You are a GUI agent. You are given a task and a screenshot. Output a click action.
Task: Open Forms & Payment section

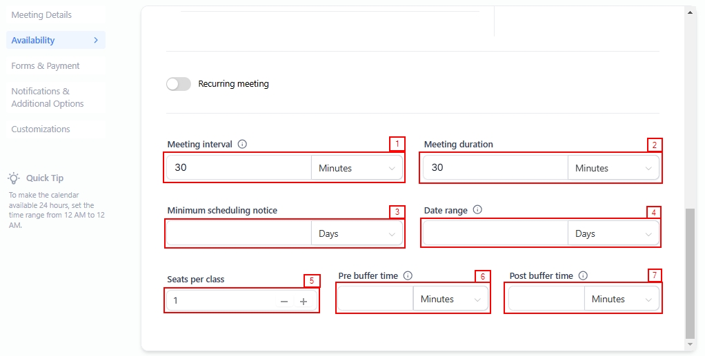46,66
